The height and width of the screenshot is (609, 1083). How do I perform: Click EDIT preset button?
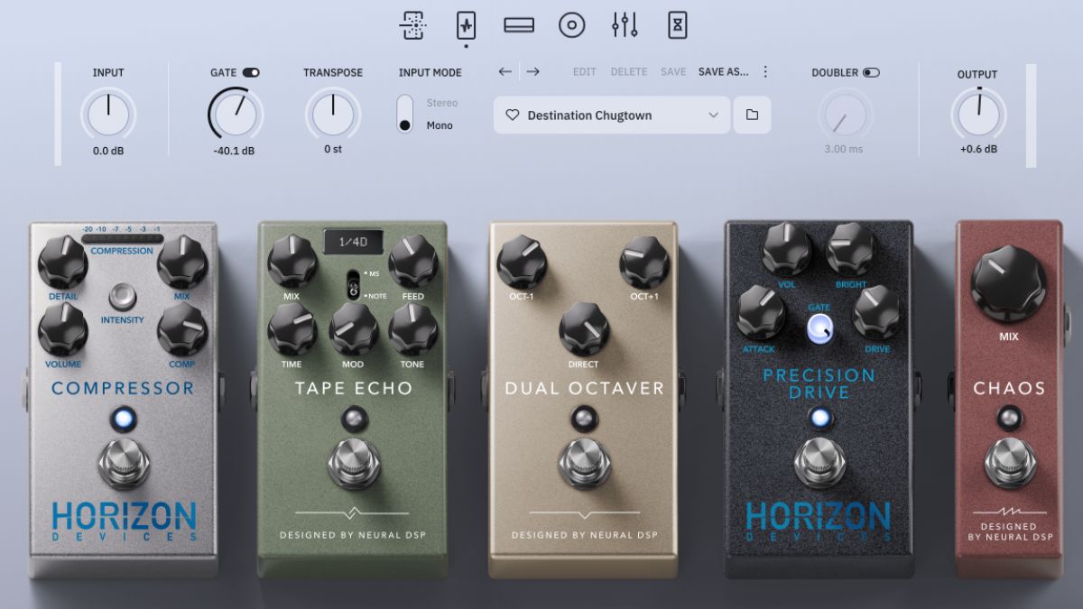pos(585,72)
